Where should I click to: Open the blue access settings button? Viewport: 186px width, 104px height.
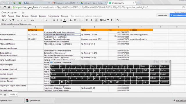click(178, 15)
